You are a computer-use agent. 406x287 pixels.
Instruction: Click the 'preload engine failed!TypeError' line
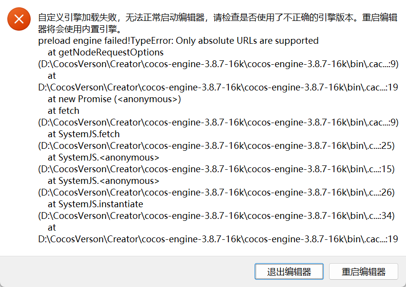178,41
